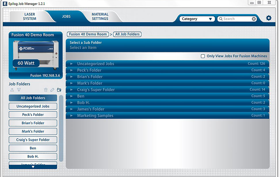280x177 pixels.
Task: Click the Fusion 40 Demo Room breadcrumb
Action: pyautogui.click(x=88, y=34)
